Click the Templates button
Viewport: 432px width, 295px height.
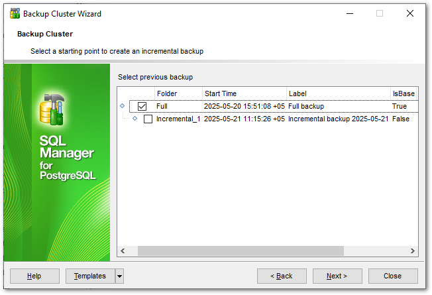tap(90, 276)
